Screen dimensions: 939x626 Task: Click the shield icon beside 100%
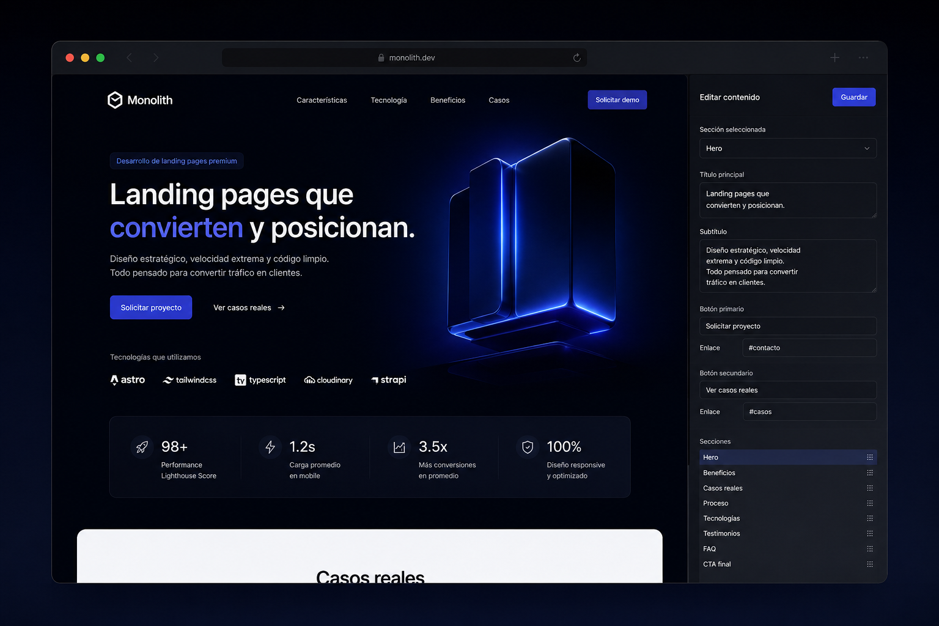click(x=528, y=447)
